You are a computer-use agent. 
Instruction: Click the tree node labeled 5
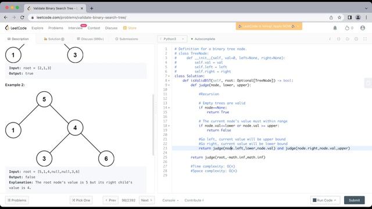(x=44, y=99)
